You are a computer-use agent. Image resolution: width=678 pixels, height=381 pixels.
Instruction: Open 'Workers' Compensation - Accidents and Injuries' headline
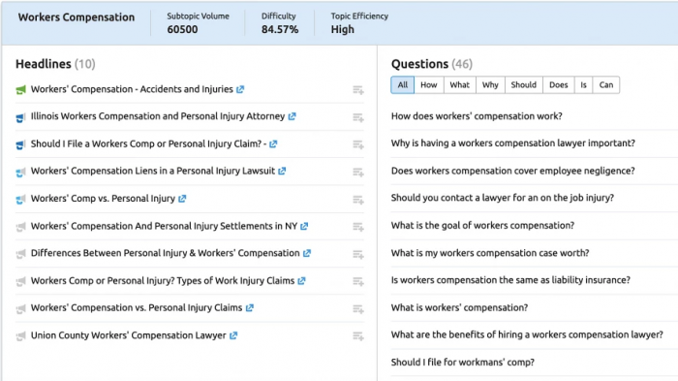tap(132, 89)
